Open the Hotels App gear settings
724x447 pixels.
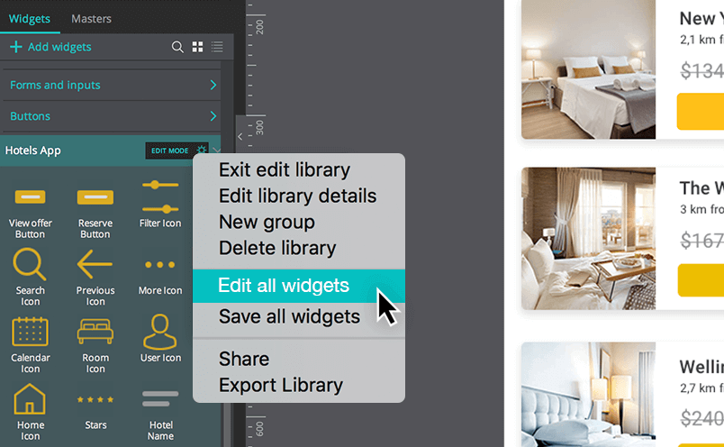click(202, 151)
